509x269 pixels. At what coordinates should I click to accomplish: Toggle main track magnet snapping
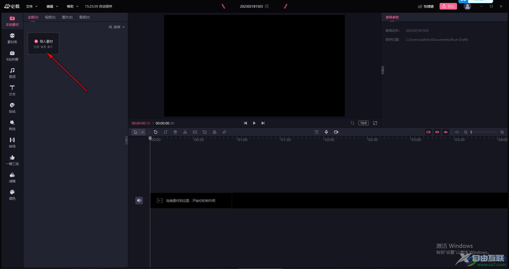click(x=428, y=132)
